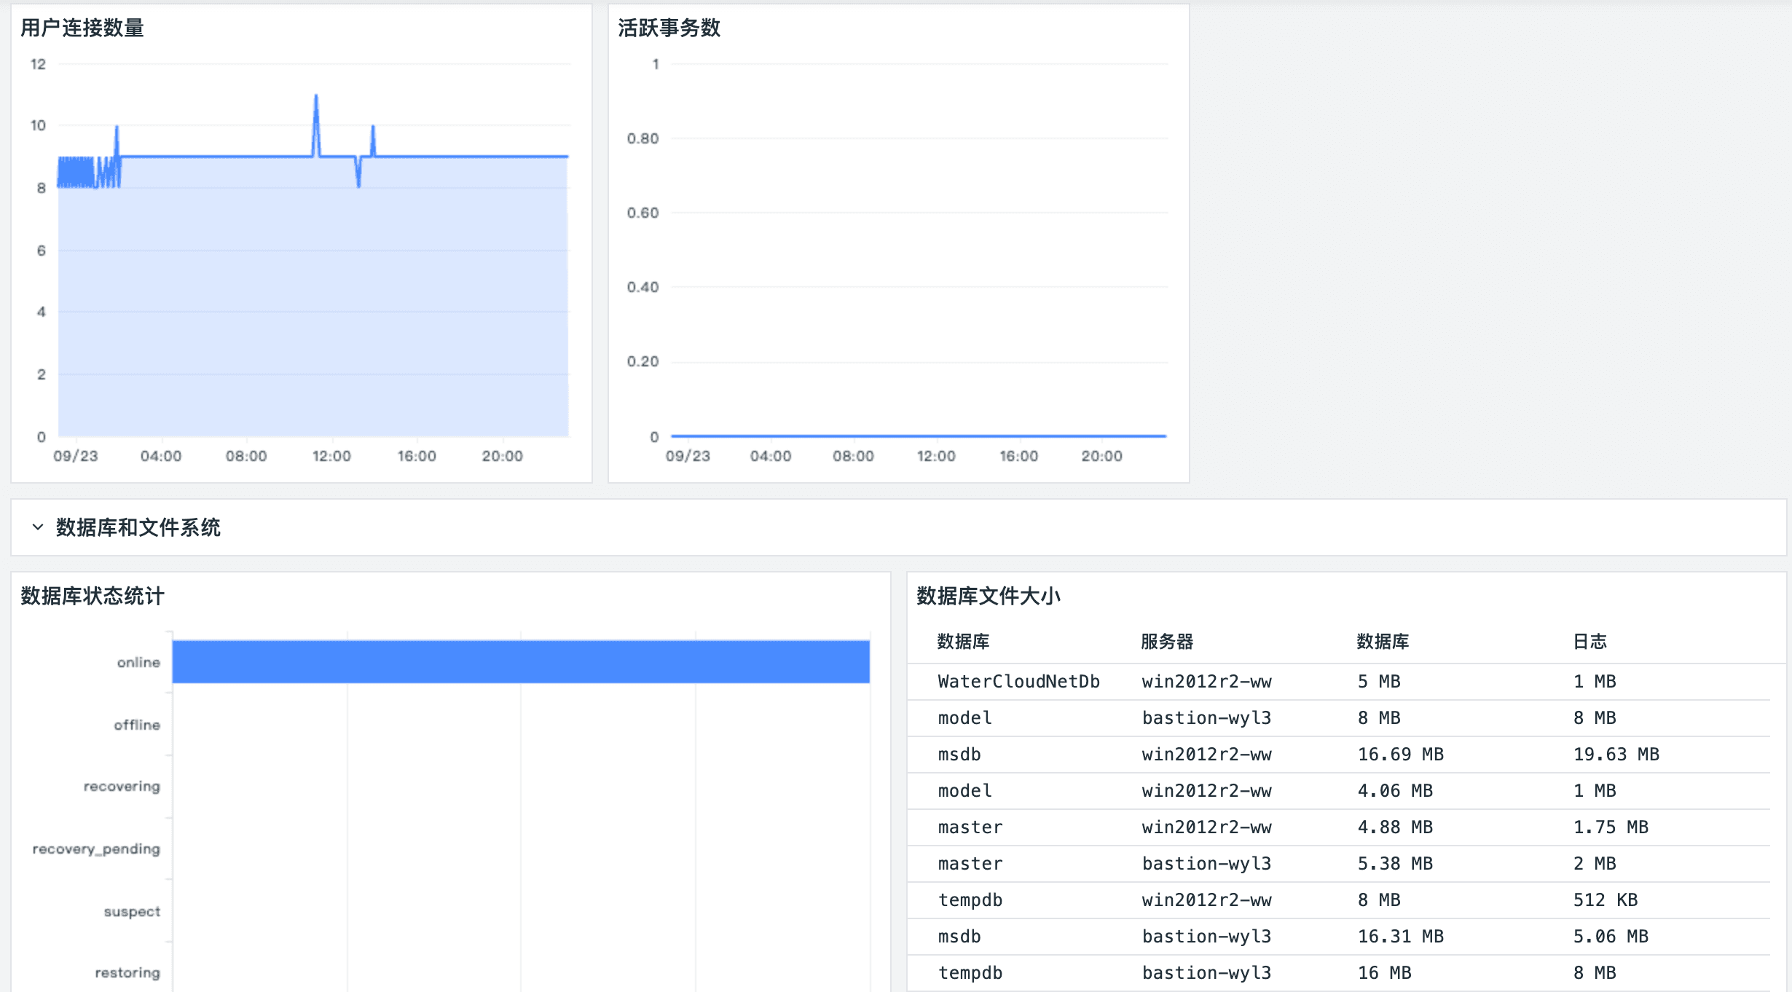Click the offline status label
1792x992 pixels.
(137, 725)
